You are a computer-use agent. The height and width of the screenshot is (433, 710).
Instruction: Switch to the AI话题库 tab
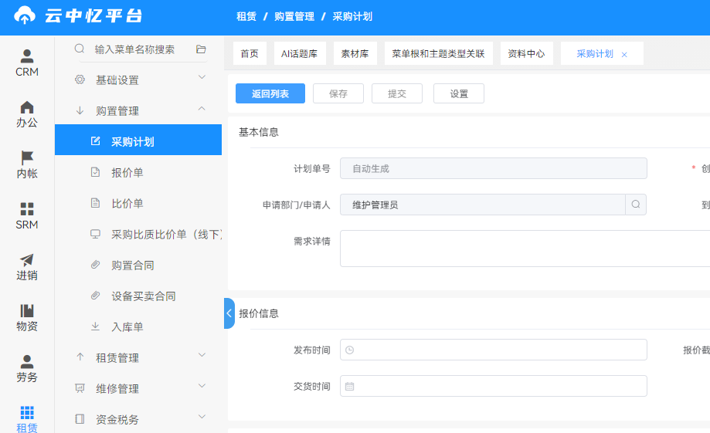[299, 54]
